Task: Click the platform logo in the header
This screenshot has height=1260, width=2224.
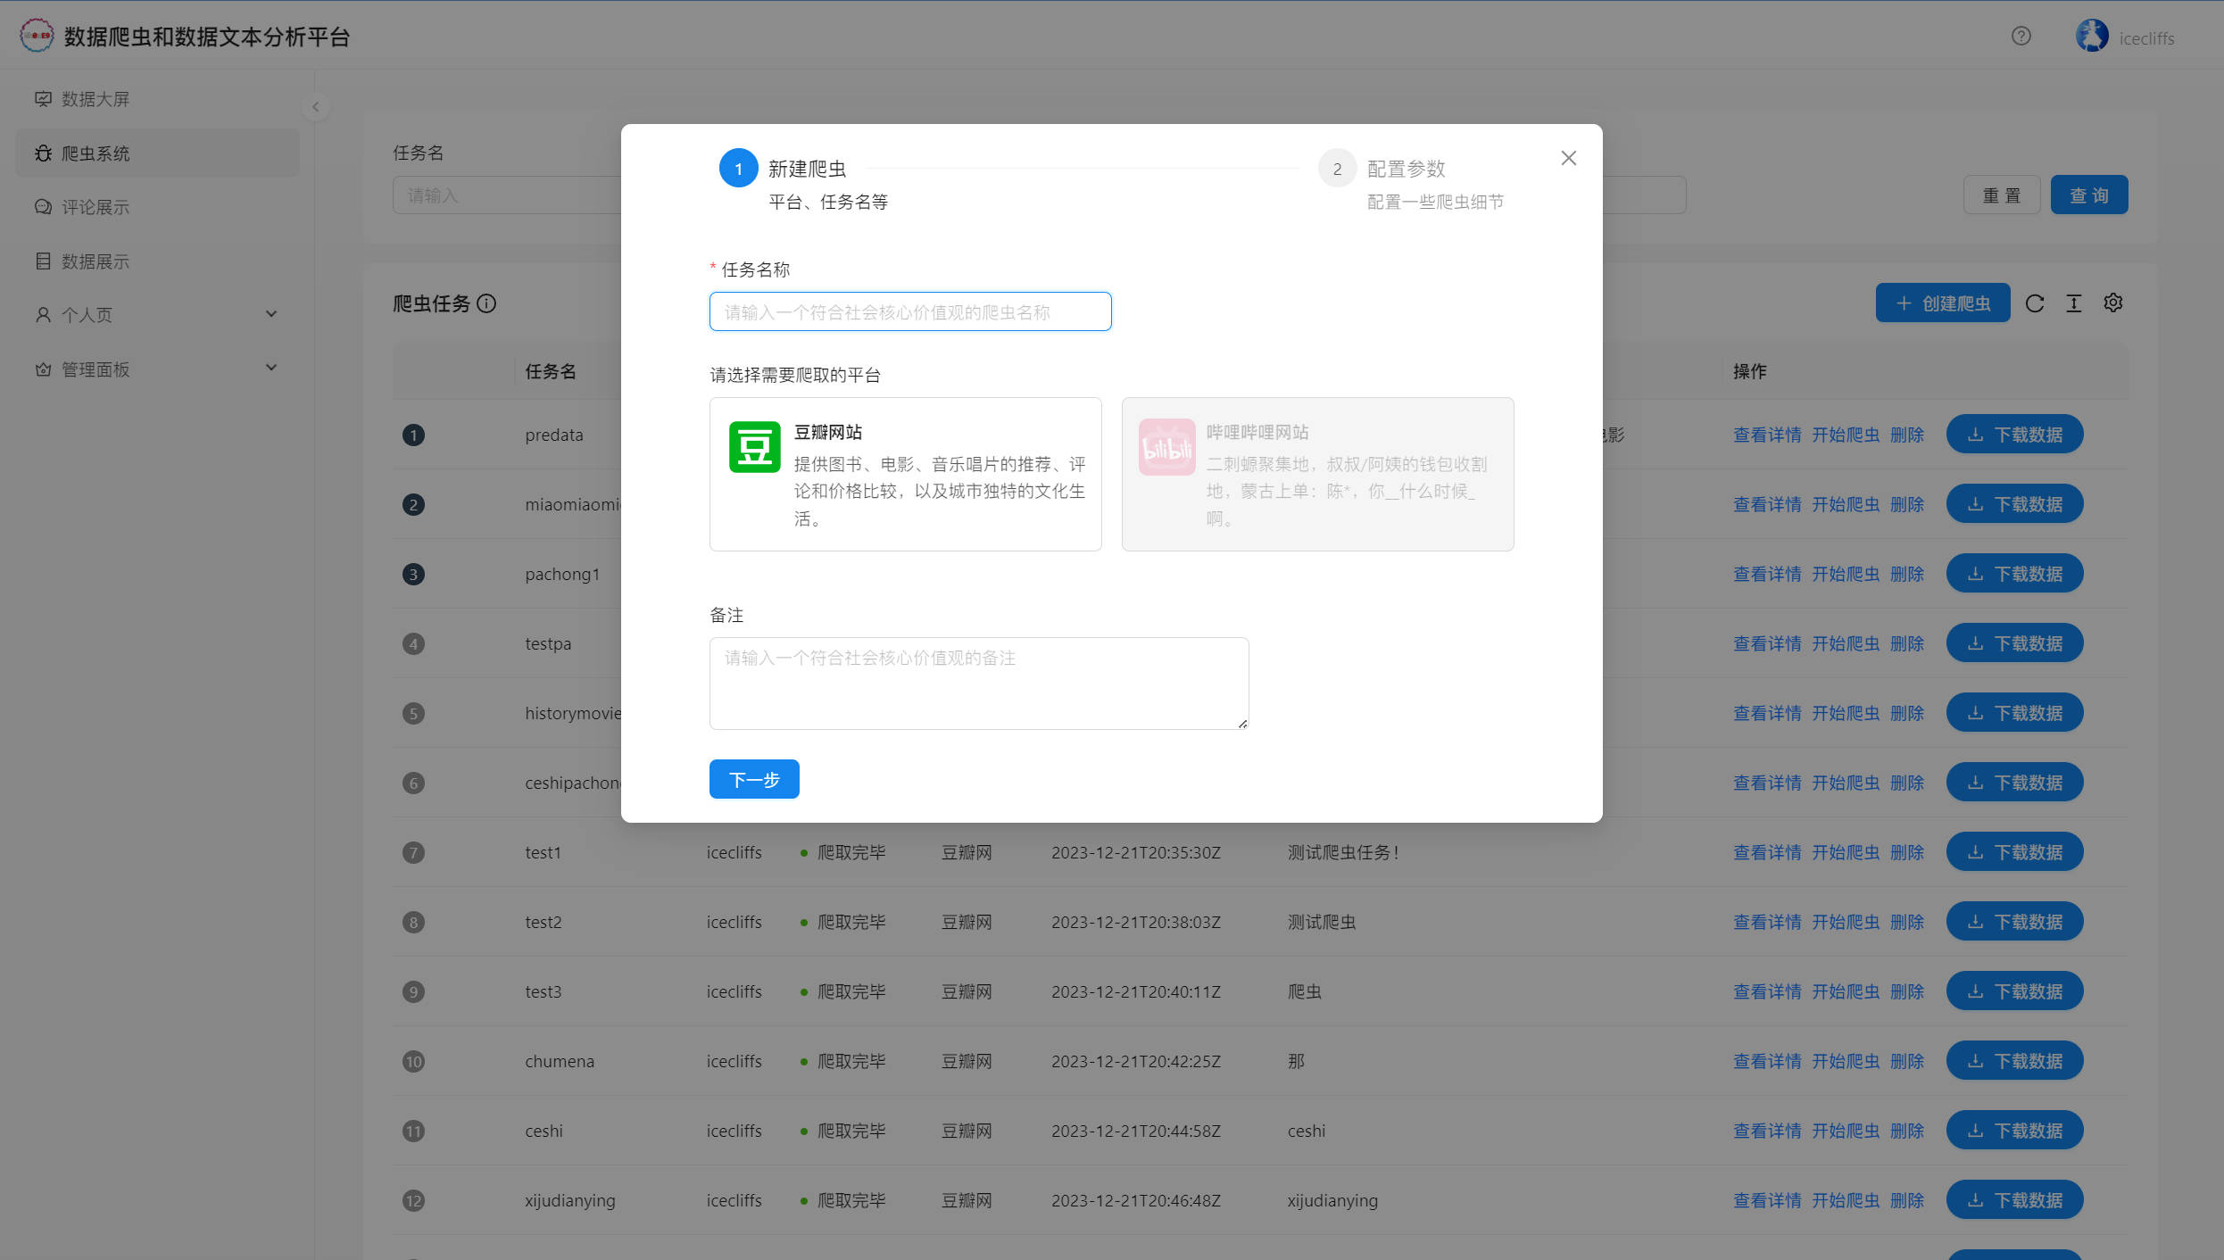Action: [37, 36]
